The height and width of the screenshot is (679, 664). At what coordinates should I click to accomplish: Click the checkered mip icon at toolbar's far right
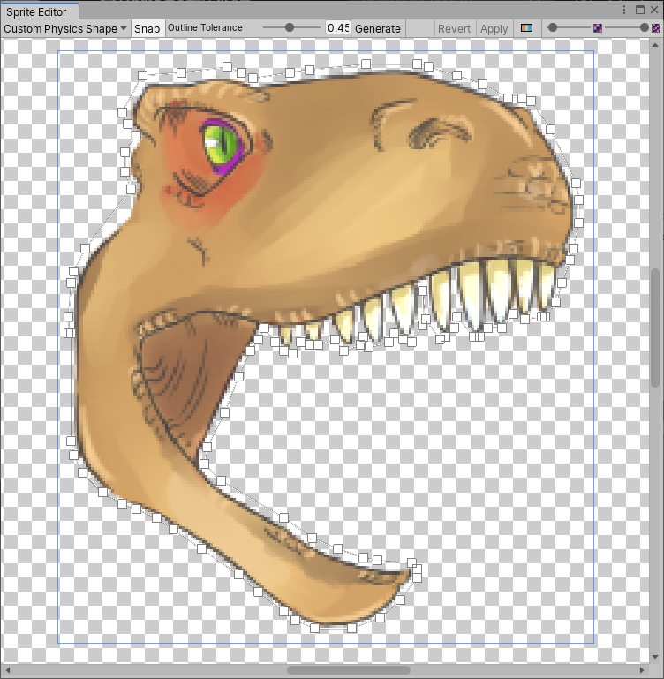(656, 28)
